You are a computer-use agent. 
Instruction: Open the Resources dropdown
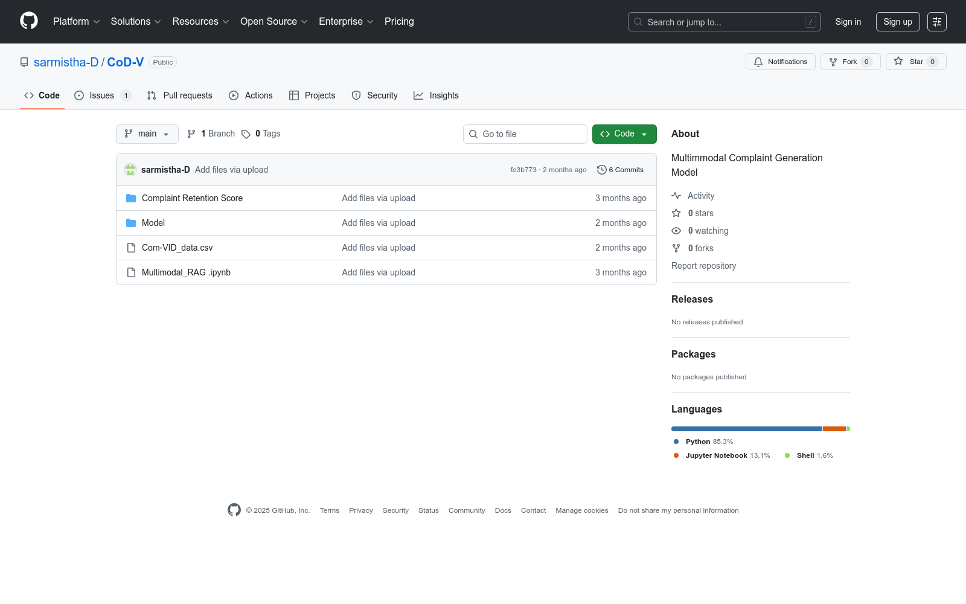[x=200, y=21]
